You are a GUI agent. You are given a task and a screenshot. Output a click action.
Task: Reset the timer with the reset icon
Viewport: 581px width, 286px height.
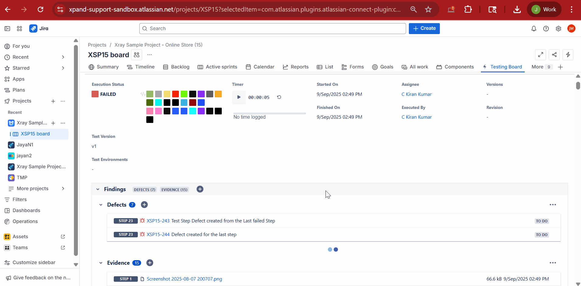click(279, 97)
